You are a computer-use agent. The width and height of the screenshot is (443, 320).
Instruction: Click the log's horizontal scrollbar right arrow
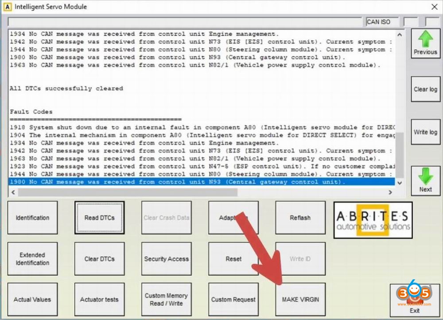click(x=390, y=193)
